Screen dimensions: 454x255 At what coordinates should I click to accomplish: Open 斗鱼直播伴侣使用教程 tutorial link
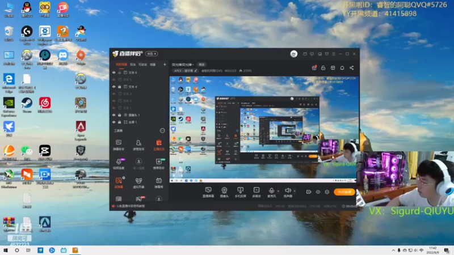tap(131, 206)
